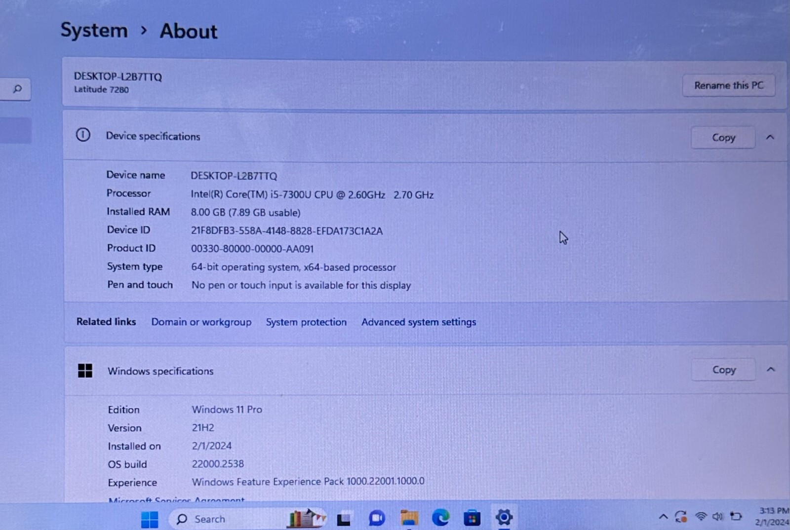Select the i5-7300U processor text

pos(312,194)
